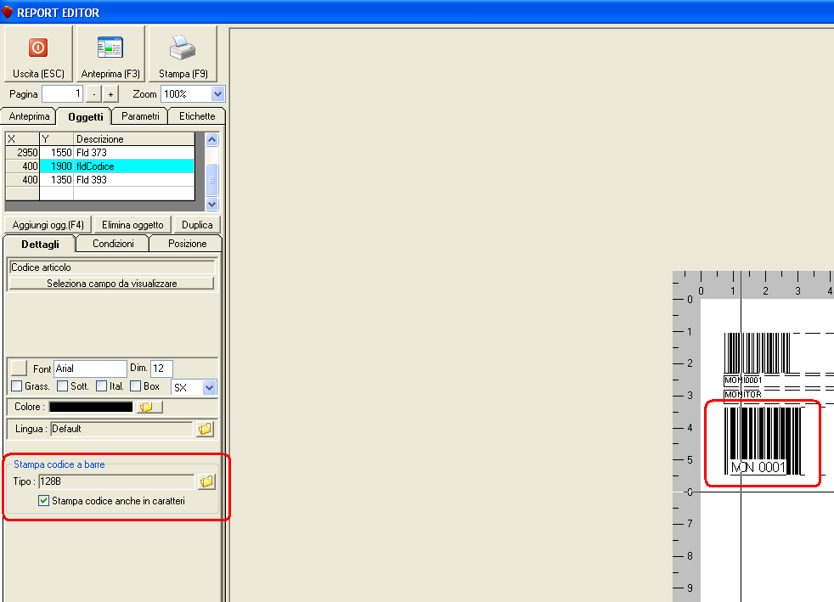
Task: Select the Dettagli tab
Action: pyautogui.click(x=40, y=244)
